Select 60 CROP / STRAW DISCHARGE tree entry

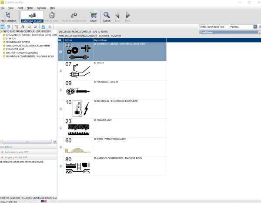(22, 53)
